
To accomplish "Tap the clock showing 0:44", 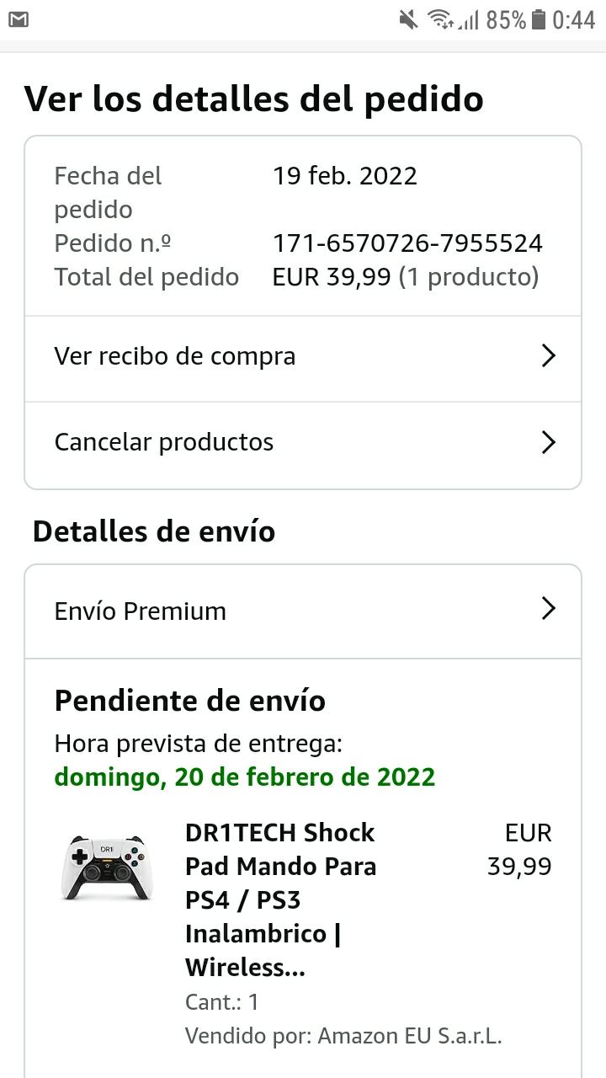I will [x=573, y=19].
